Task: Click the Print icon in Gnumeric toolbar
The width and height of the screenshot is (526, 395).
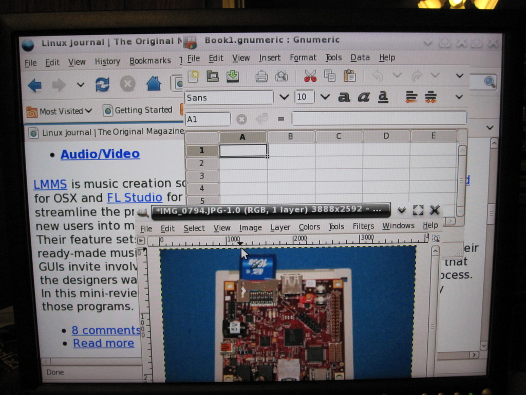Action: pyautogui.click(x=261, y=76)
